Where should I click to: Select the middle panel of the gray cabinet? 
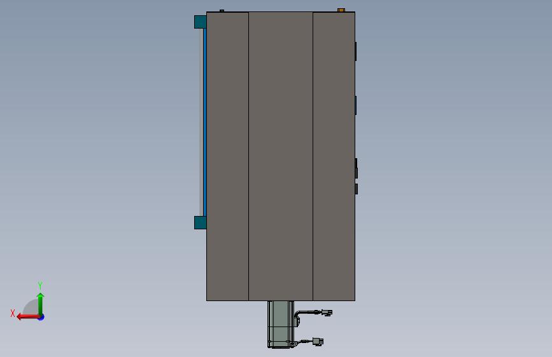point(281,156)
